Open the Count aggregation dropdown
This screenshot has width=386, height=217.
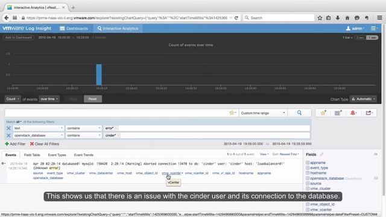(13, 99)
